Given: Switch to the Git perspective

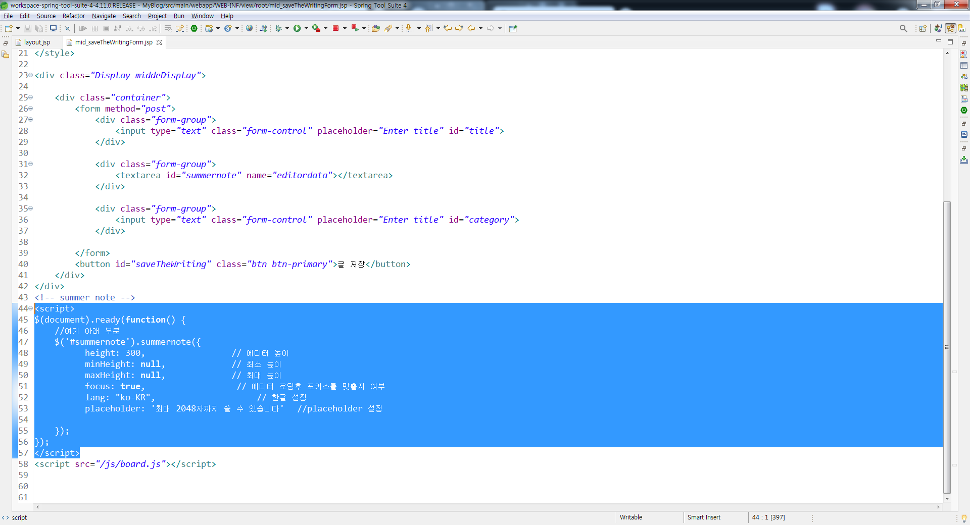Looking at the screenshot, I should (961, 28).
